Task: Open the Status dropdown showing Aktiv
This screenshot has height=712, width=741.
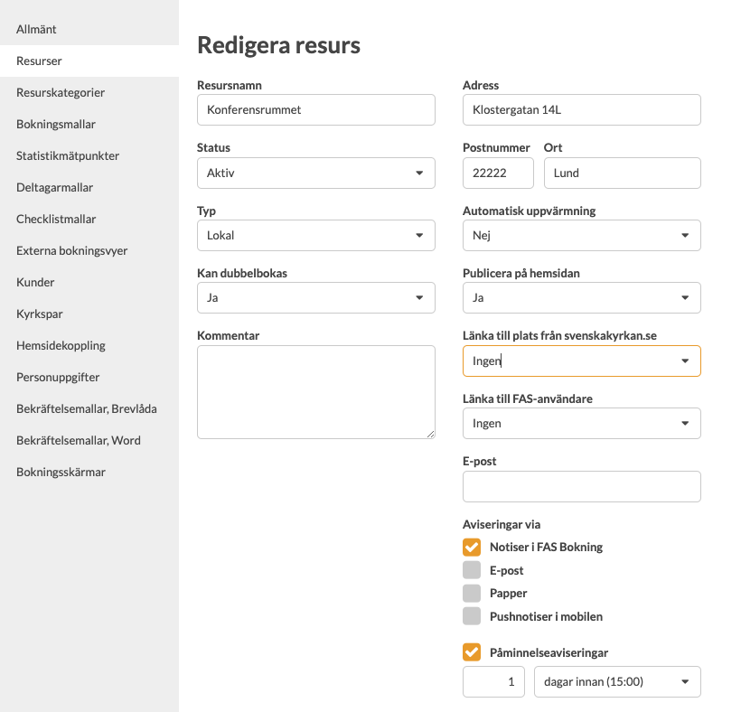Action: (316, 173)
